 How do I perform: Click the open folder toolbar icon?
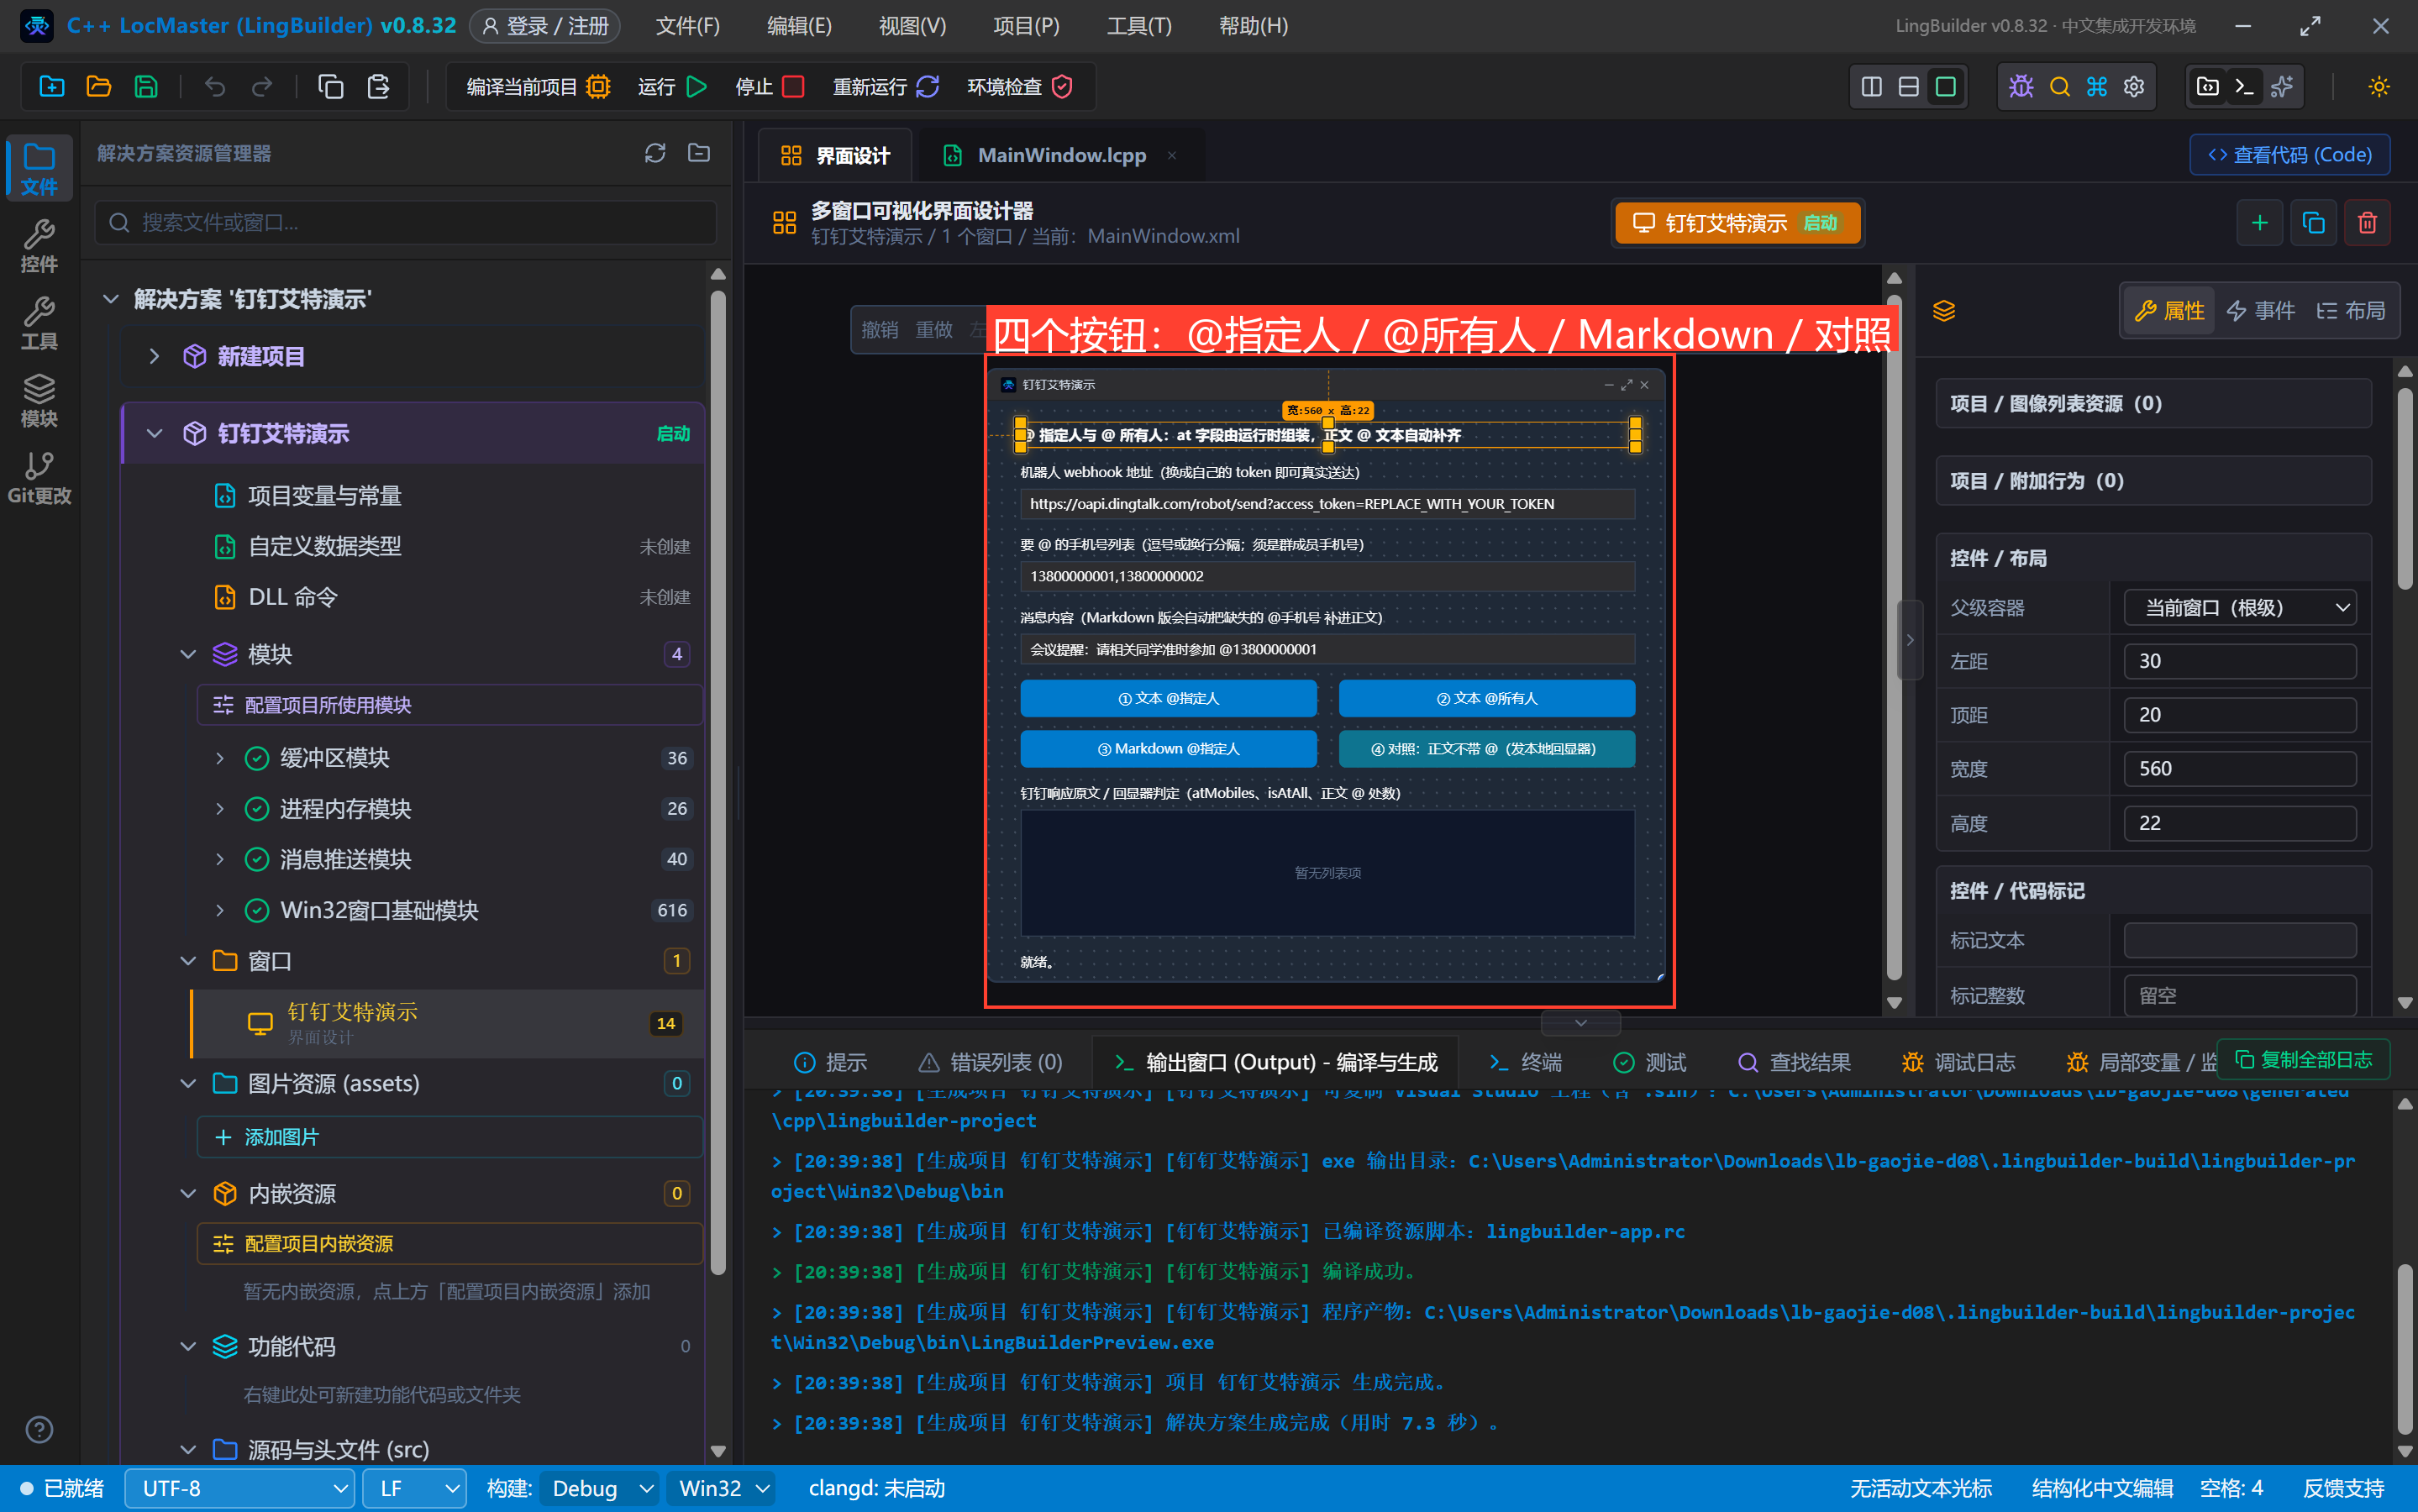pos(98,87)
